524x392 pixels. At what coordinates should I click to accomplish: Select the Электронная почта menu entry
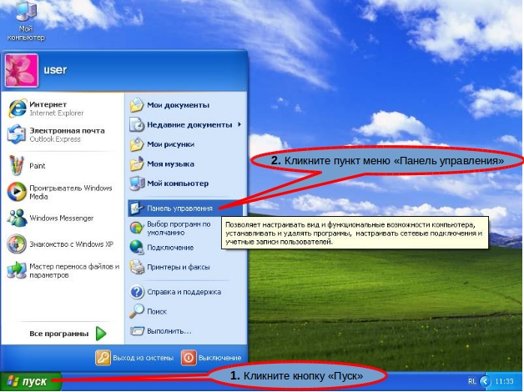[x=67, y=131]
